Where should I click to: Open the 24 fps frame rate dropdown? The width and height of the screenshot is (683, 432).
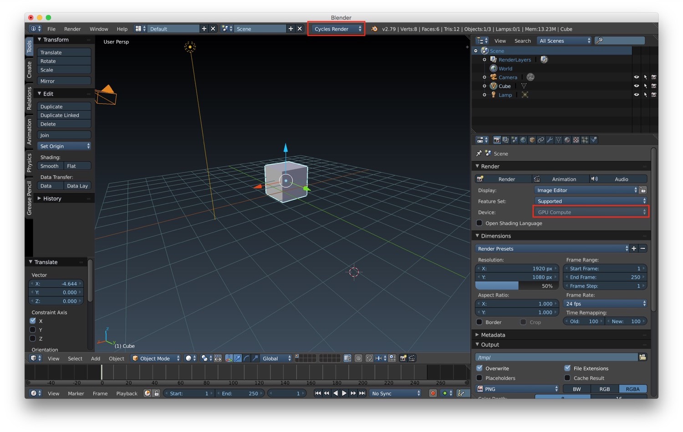pyautogui.click(x=605, y=304)
